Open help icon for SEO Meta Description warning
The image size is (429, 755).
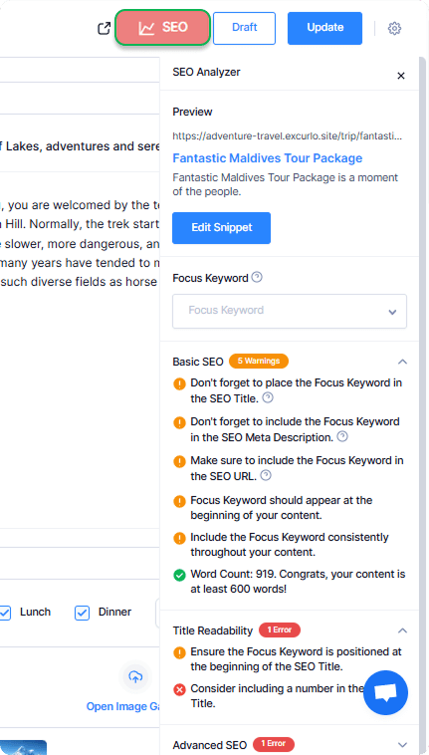pos(342,436)
